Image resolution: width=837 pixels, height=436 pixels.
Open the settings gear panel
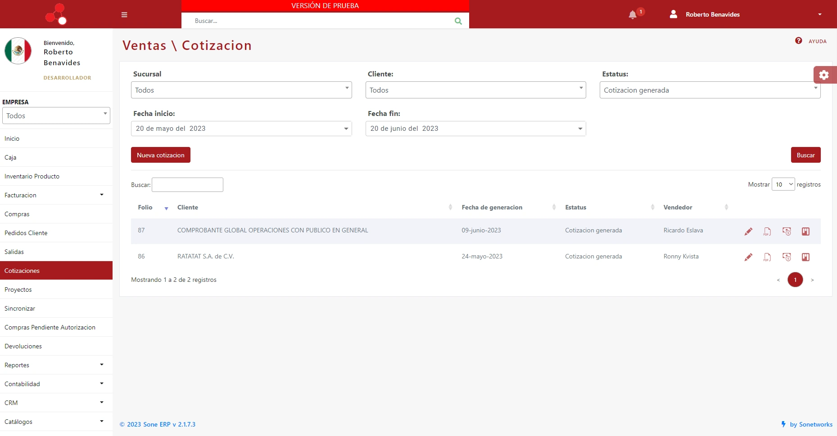[x=824, y=75]
